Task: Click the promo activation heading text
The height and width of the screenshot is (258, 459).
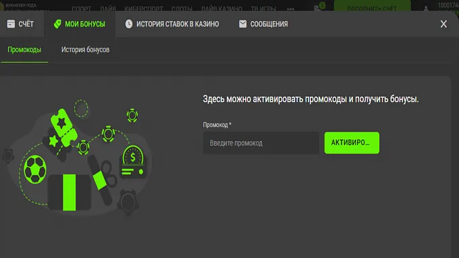Action: point(310,99)
